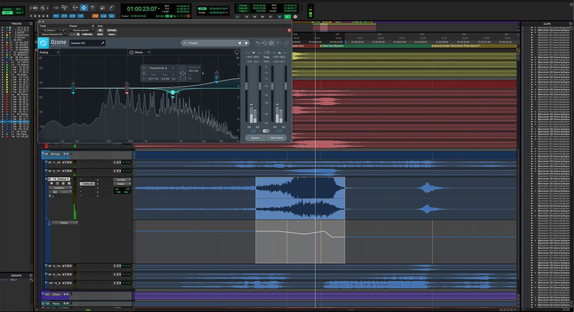Open the OzDynEQ insert on Violins 2

pyautogui.click(x=88, y=184)
